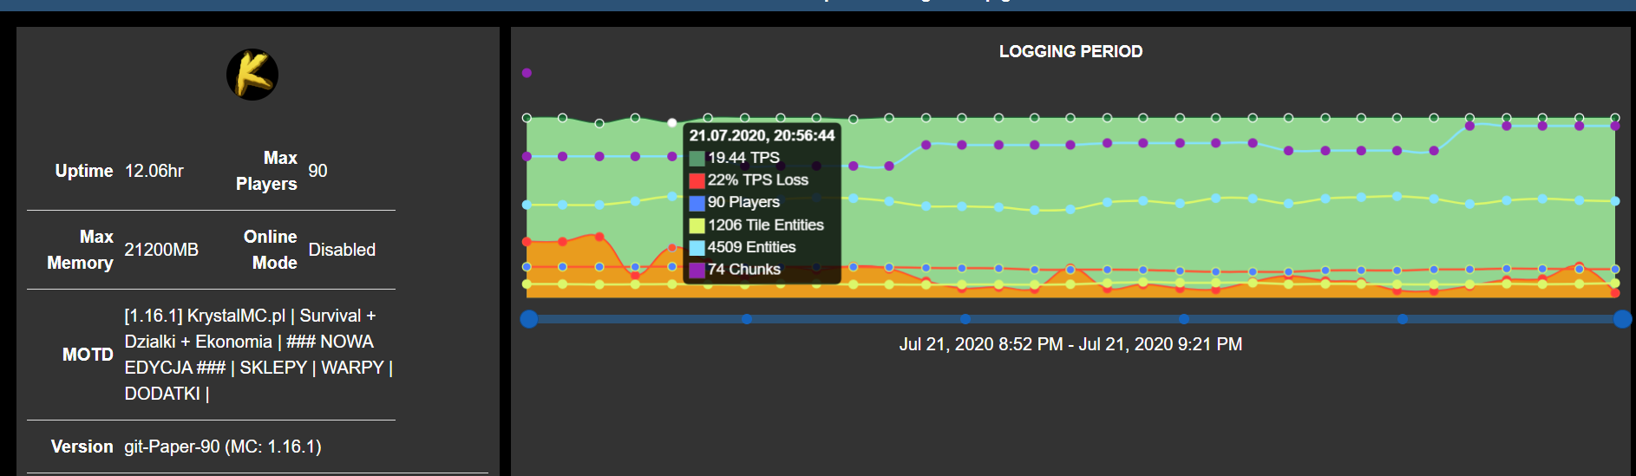Click the left handle of the period slider
Image resolution: width=1636 pixels, height=476 pixels.
click(x=529, y=319)
